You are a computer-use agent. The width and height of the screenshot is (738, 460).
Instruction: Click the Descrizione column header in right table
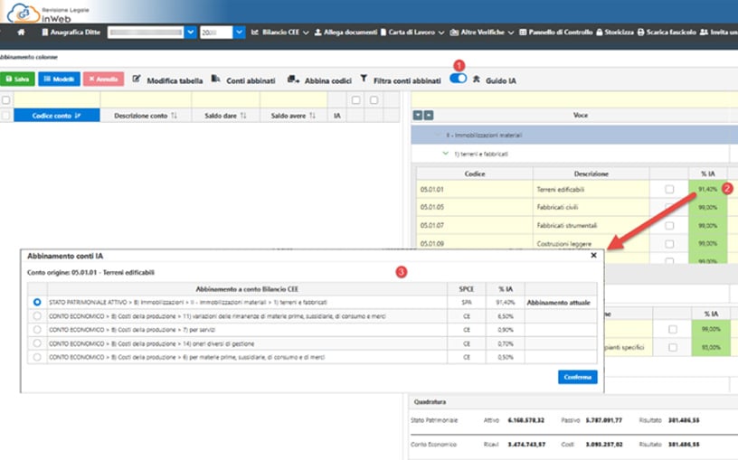[591, 174]
